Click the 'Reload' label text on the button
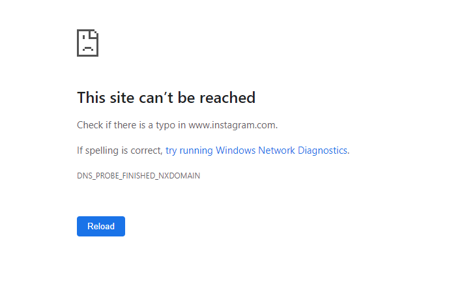The width and height of the screenshot is (464, 284). (x=101, y=226)
